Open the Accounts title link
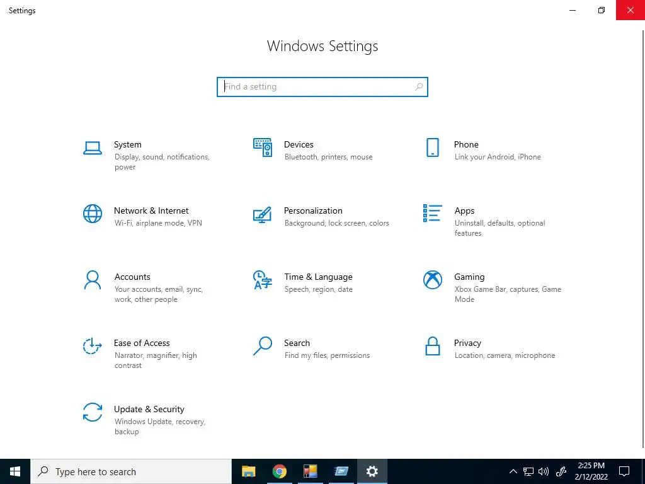The width and height of the screenshot is (645, 484). (x=132, y=277)
